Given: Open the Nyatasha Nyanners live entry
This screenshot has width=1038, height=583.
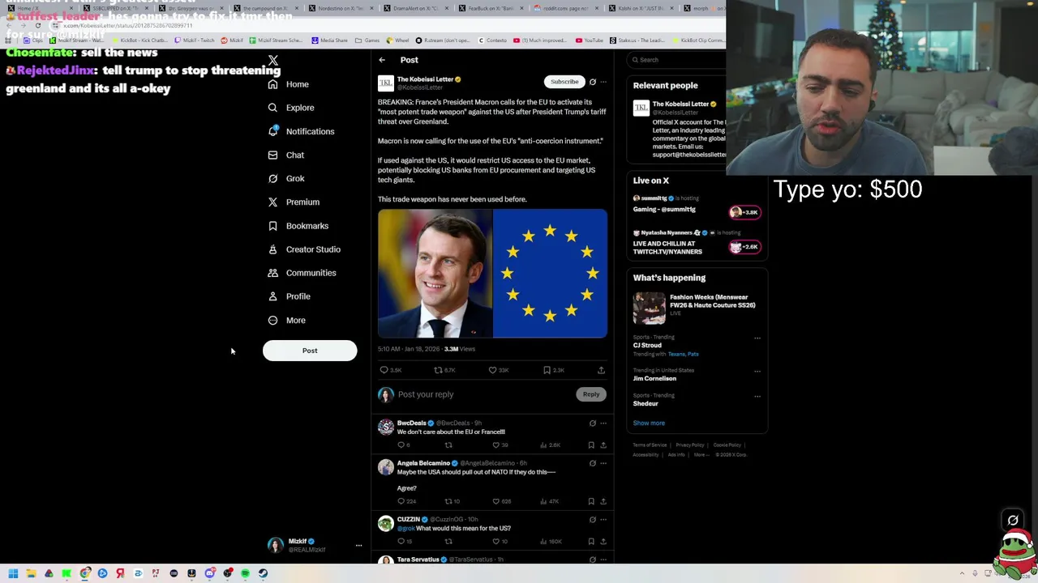Looking at the screenshot, I should 696,242.
